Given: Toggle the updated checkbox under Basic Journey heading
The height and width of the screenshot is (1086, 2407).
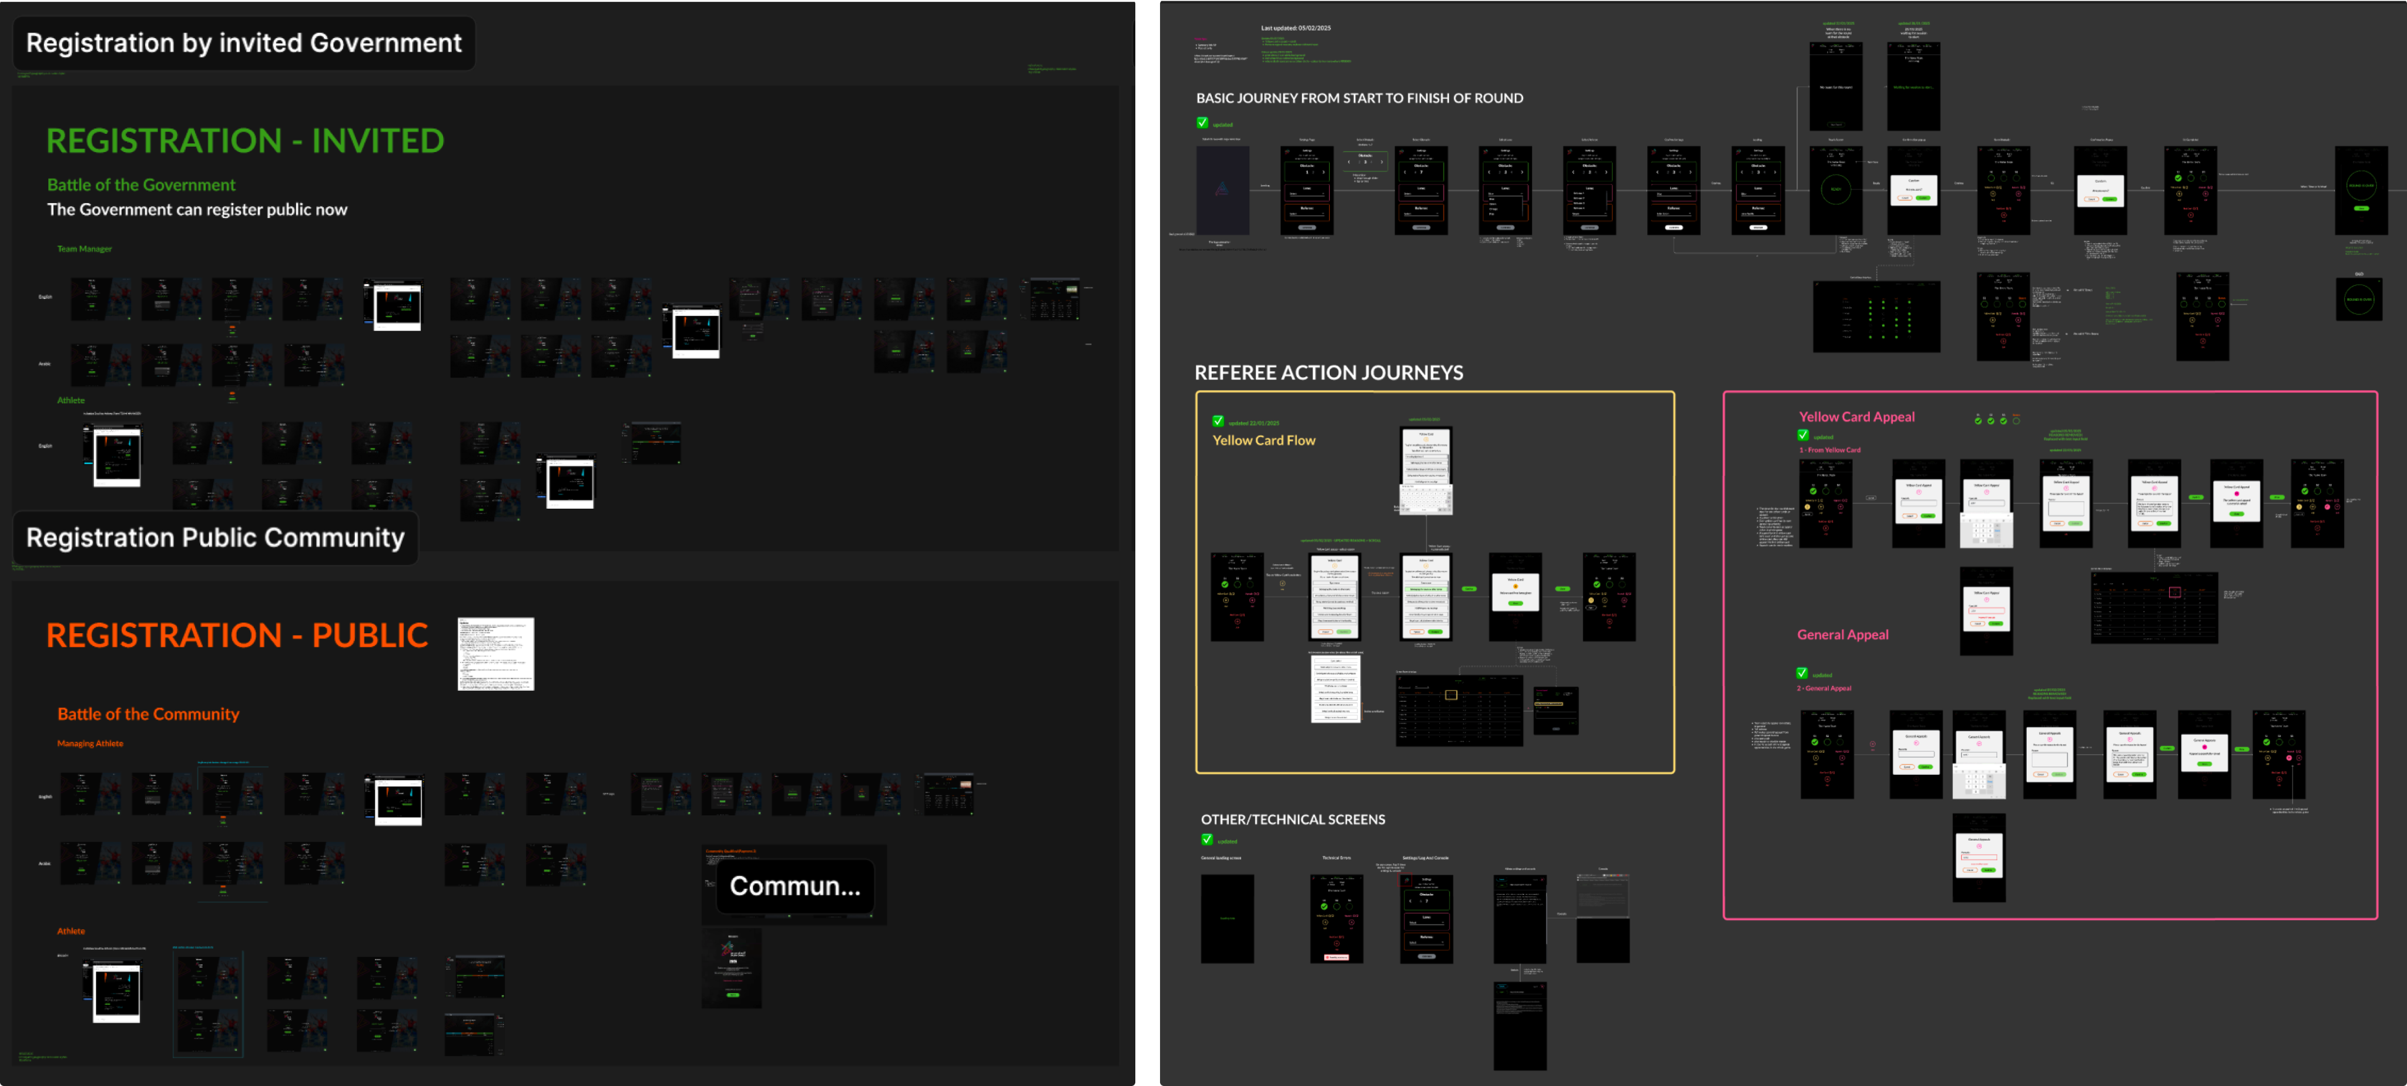Looking at the screenshot, I should (1202, 122).
